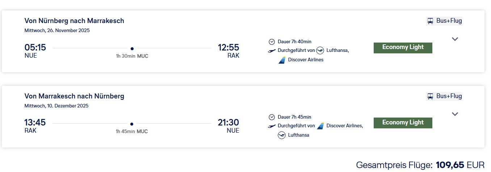Click the Discover Airlines logo on the outbound flight
This screenshot has height=172, width=491.
(282, 60)
